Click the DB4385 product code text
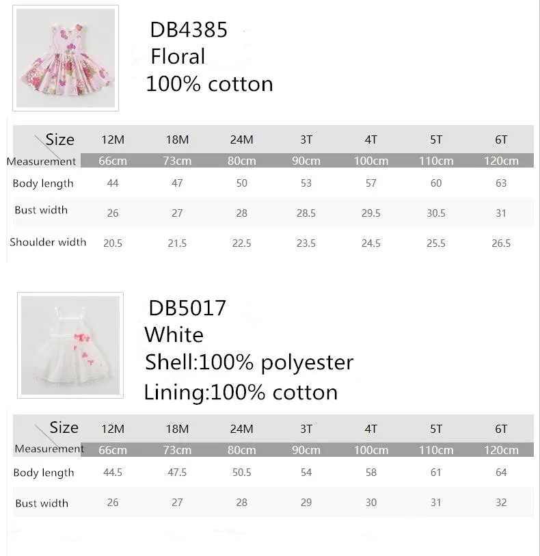 (189, 30)
